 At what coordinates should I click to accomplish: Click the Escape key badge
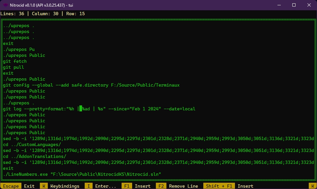(x=11, y=186)
